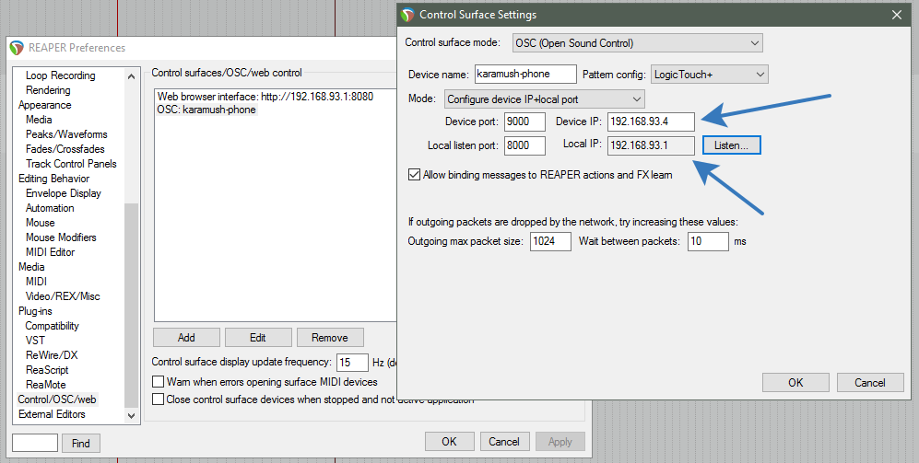Select Mouse Modifiers in preferences tree
The image size is (919, 463).
61,237
